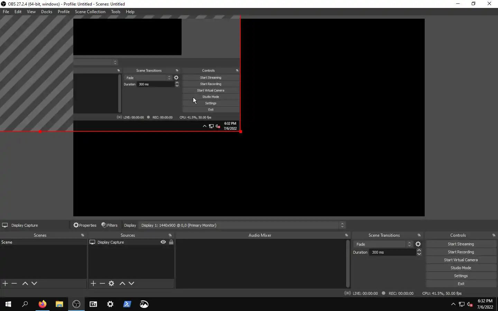
Task: Click REC 00:00:00 status indicator
Action: (398, 293)
